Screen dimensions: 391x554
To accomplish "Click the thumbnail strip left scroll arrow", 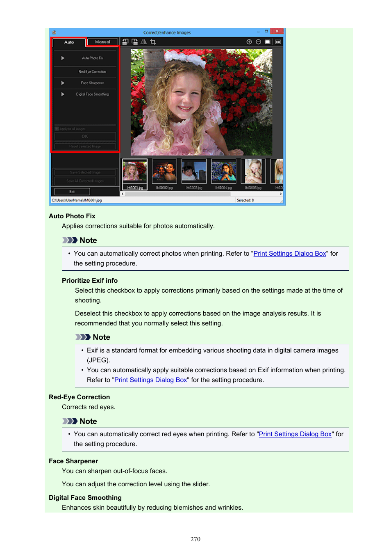I will tap(123, 194).
